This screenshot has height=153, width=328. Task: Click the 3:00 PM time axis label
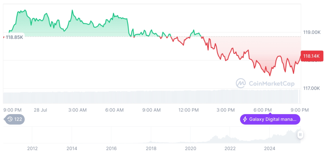point(226,110)
